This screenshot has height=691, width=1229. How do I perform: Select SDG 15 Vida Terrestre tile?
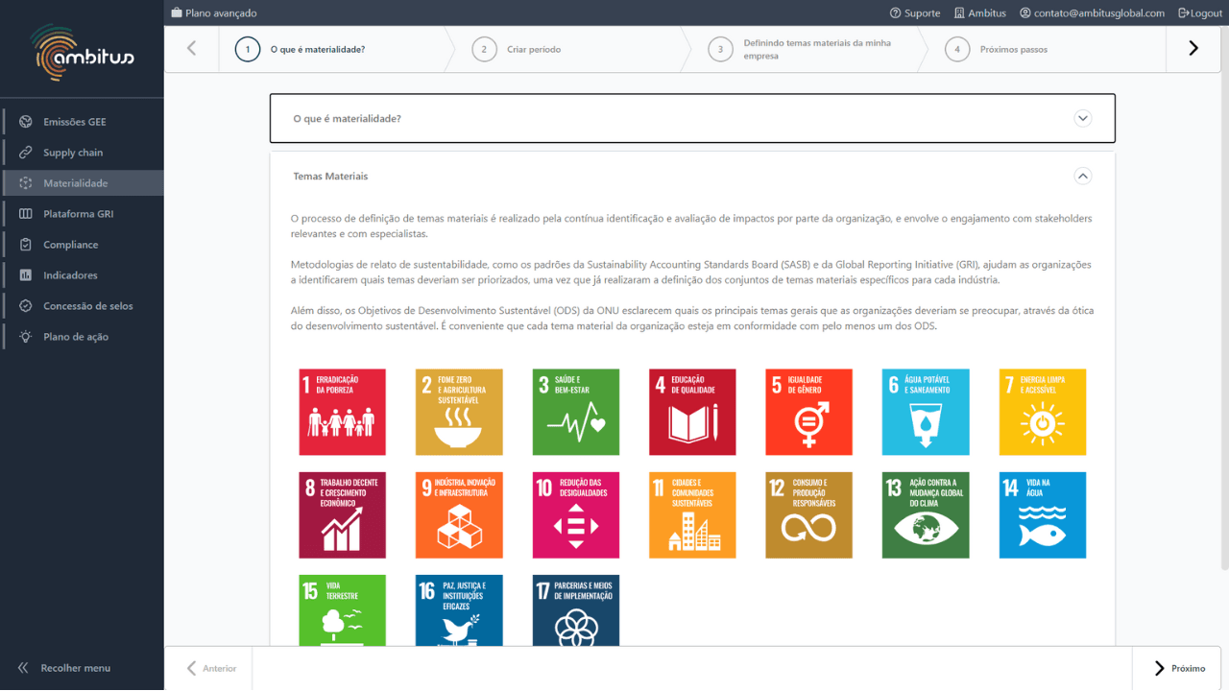343,610
